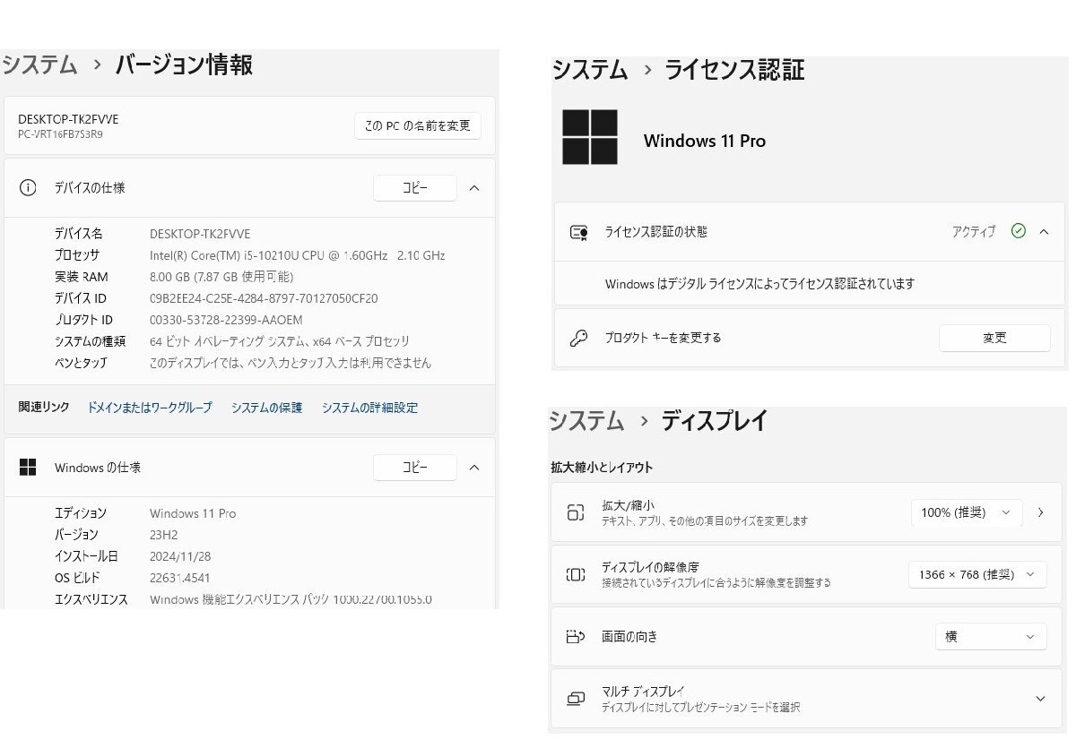Click the display resolution icon
This screenshot has height=748, width=1076.
pyautogui.click(x=576, y=574)
